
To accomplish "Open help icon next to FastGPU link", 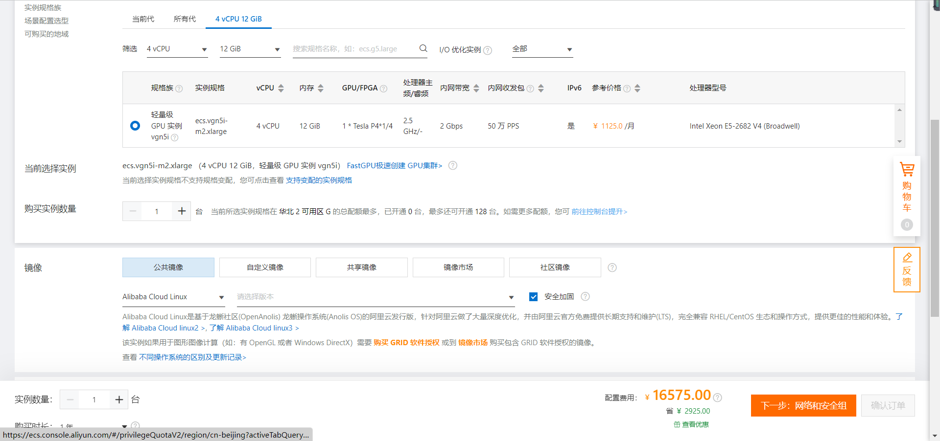I will pyautogui.click(x=453, y=165).
